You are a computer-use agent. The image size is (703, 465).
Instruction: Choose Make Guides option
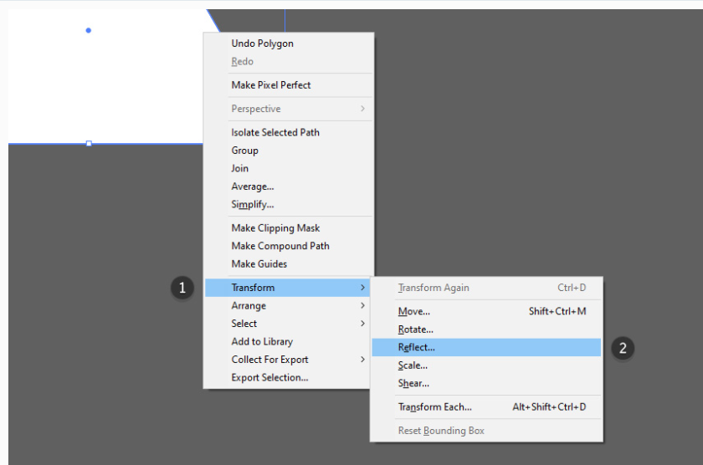[259, 264]
